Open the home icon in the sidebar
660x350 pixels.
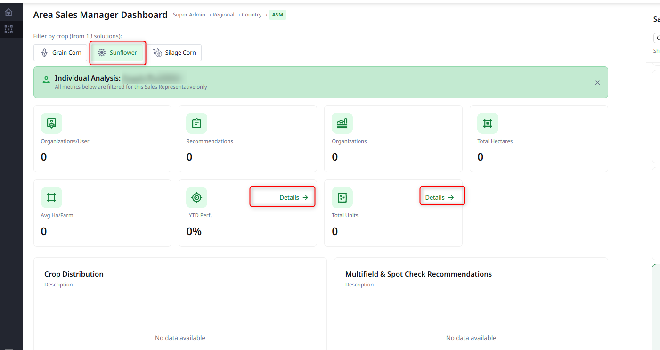tap(8, 12)
